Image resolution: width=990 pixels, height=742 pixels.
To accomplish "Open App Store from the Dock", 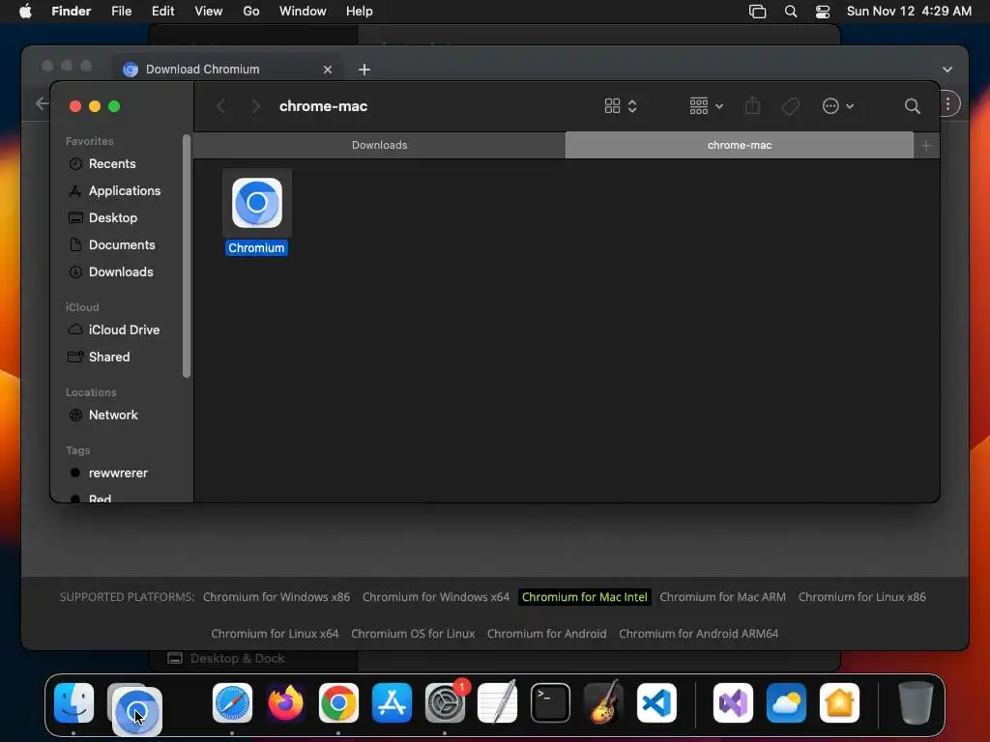I will click(392, 703).
